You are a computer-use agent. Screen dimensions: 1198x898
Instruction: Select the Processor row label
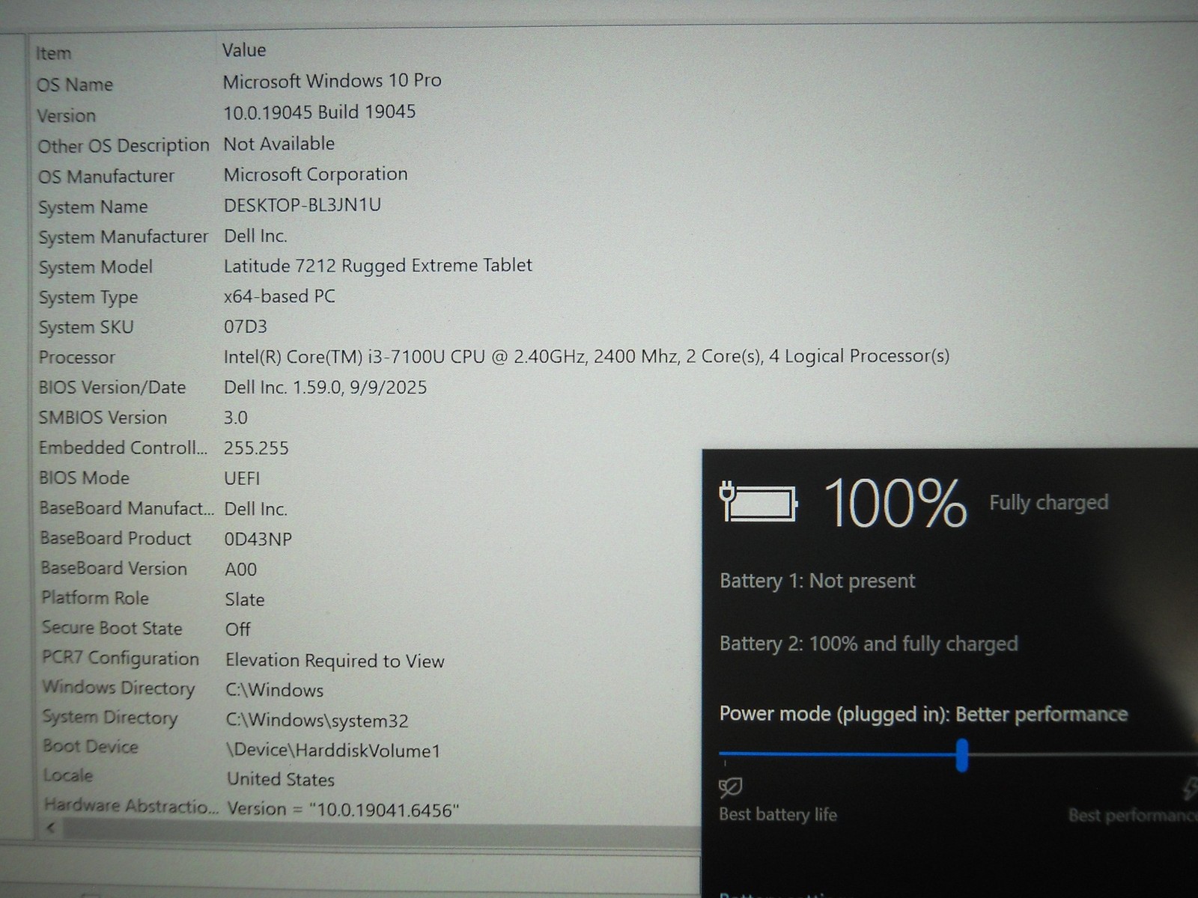pos(77,358)
